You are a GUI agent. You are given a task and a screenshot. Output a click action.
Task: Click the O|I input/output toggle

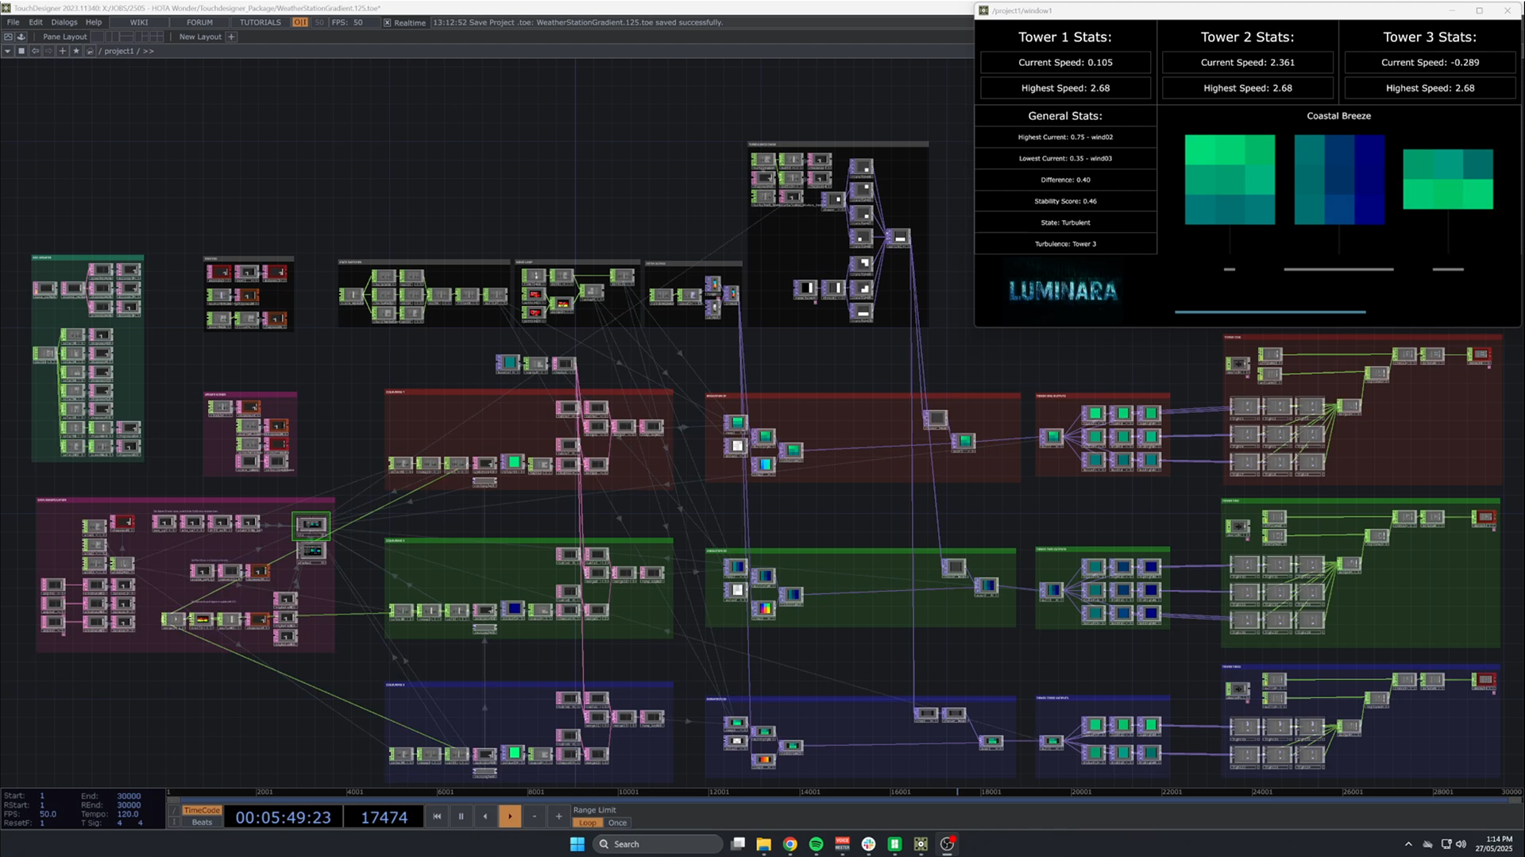tap(300, 22)
